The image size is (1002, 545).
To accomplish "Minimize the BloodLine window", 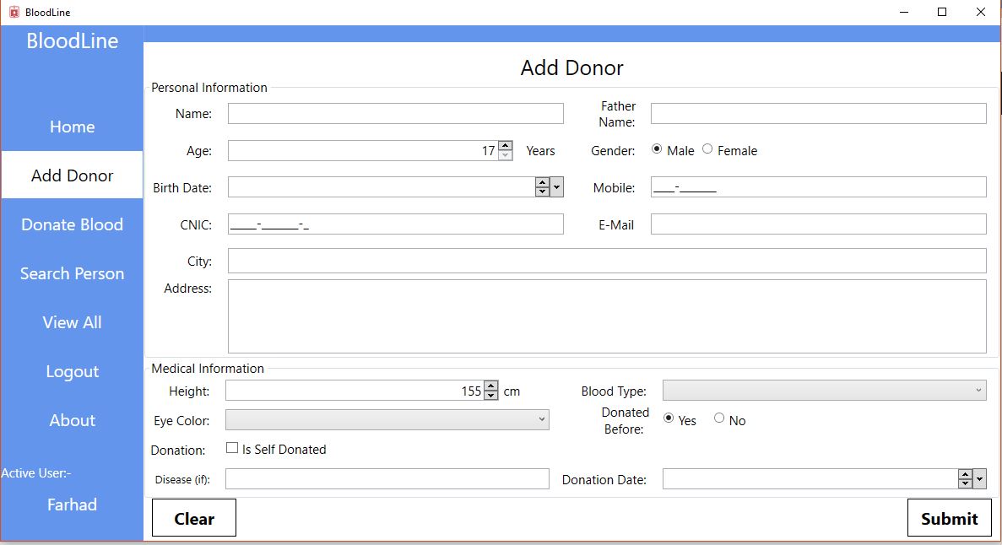I will pyautogui.click(x=903, y=12).
